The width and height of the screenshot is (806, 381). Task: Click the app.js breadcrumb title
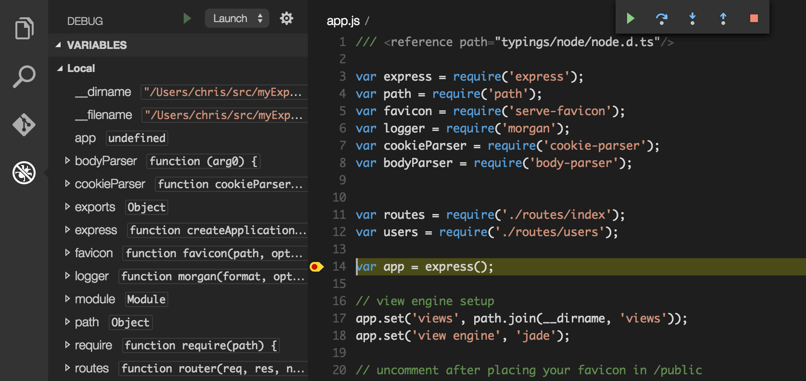pyautogui.click(x=343, y=21)
